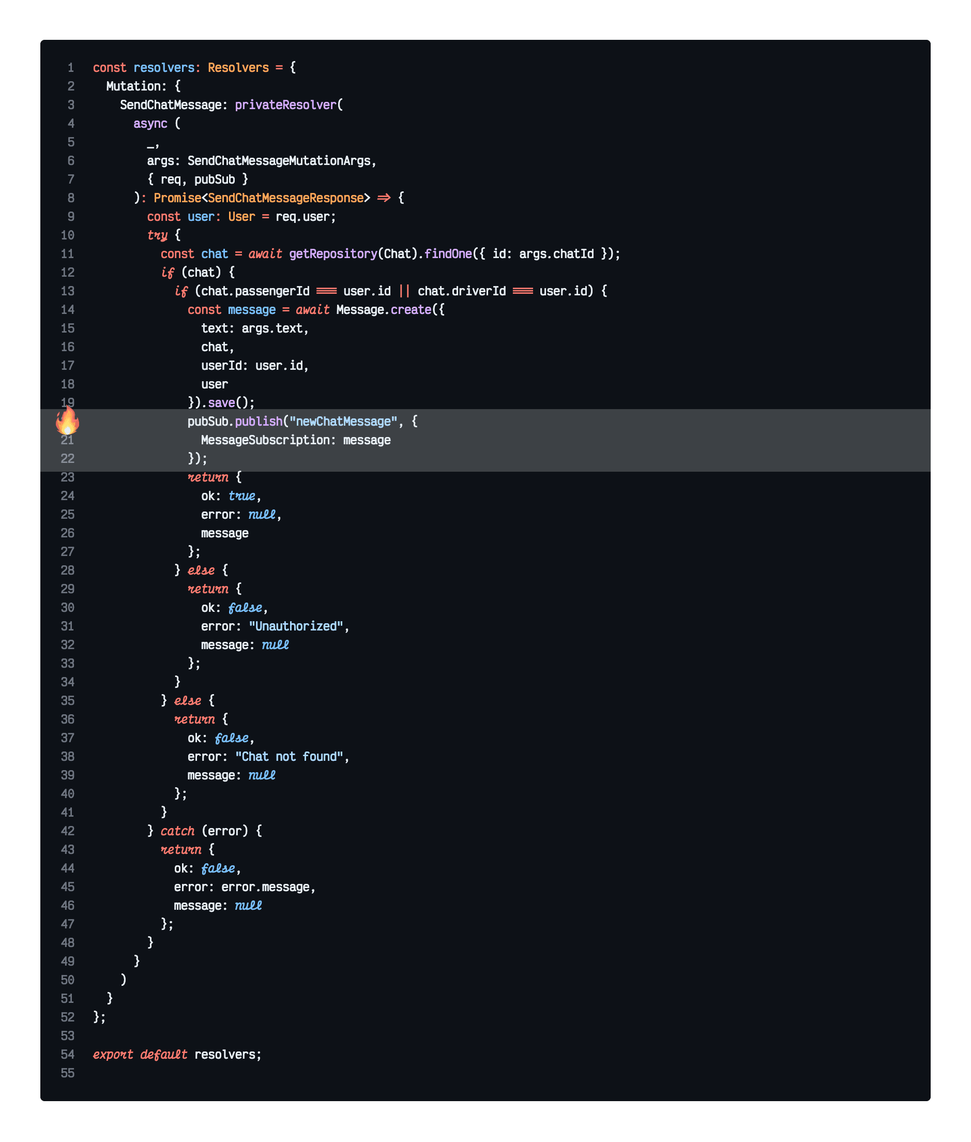Click line number 22 in the gutter
Viewport: 971px width, 1142px height.
click(x=67, y=459)
